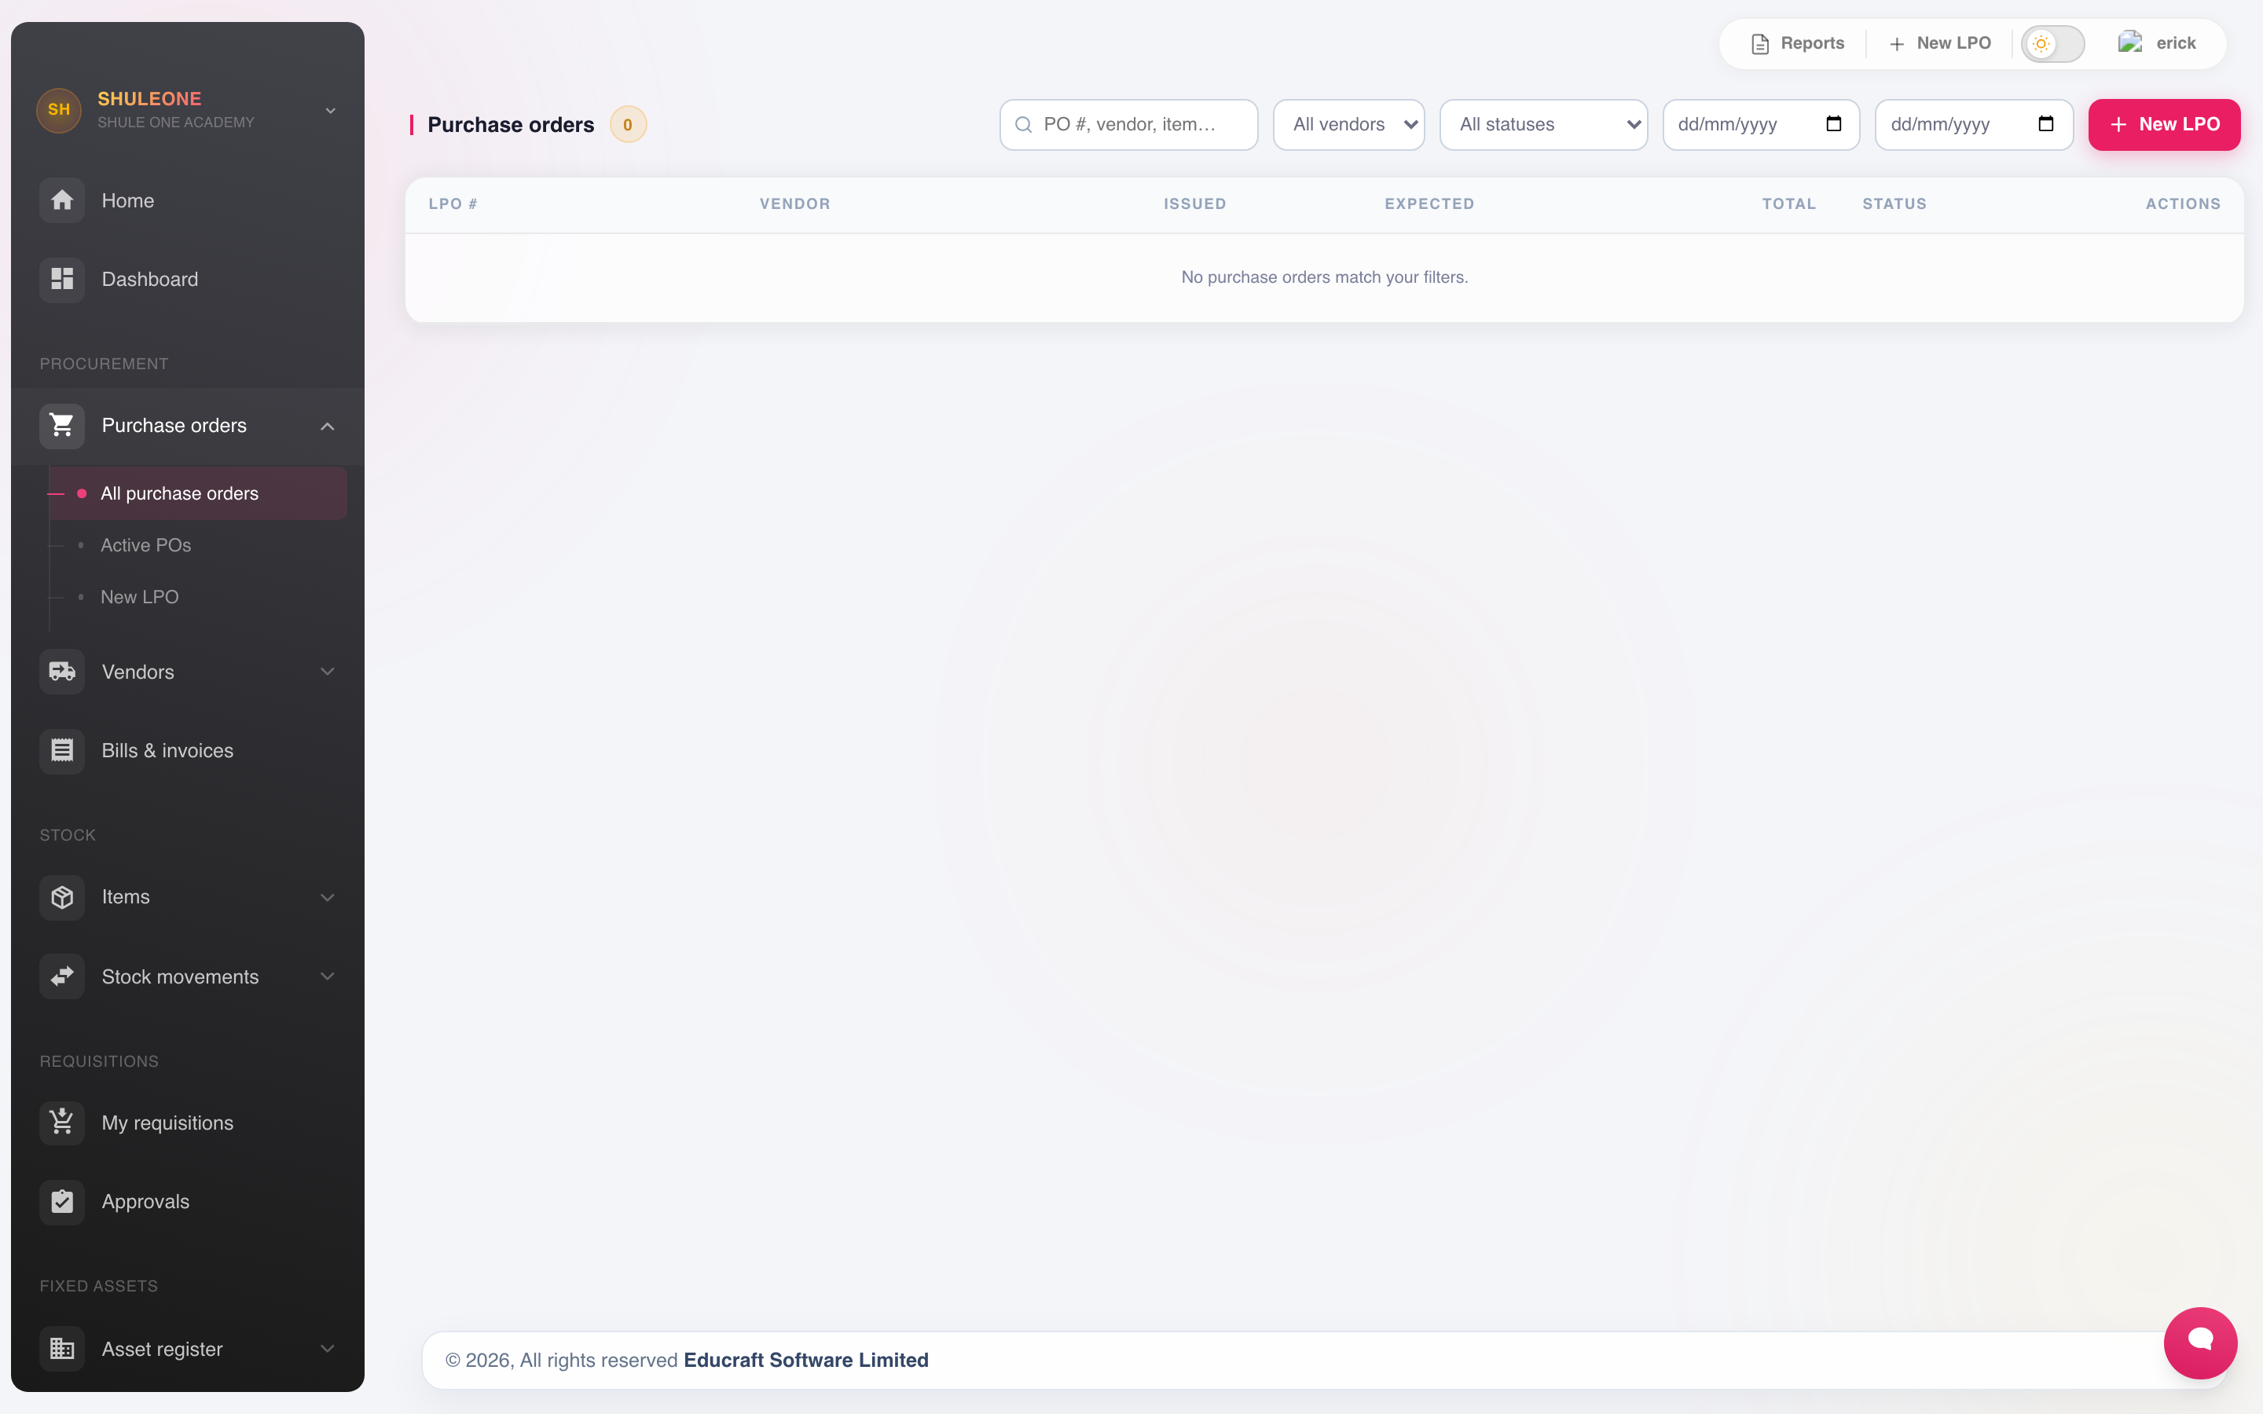Click the Asset register building icon
The width and height of the screenshot is (2263, 1414).
(62, 1349)
